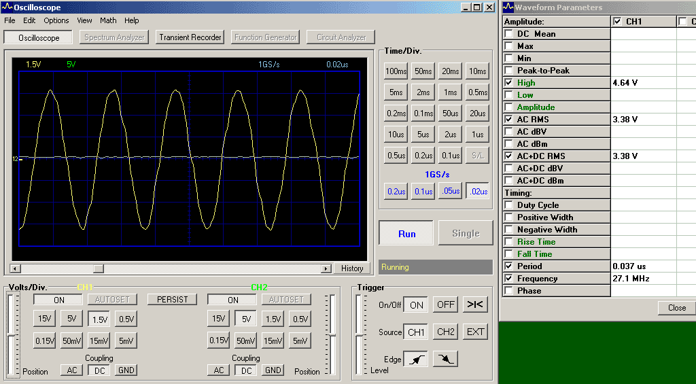
Task: Toggle the CH1 column checkbox
Action: [617, 22]
